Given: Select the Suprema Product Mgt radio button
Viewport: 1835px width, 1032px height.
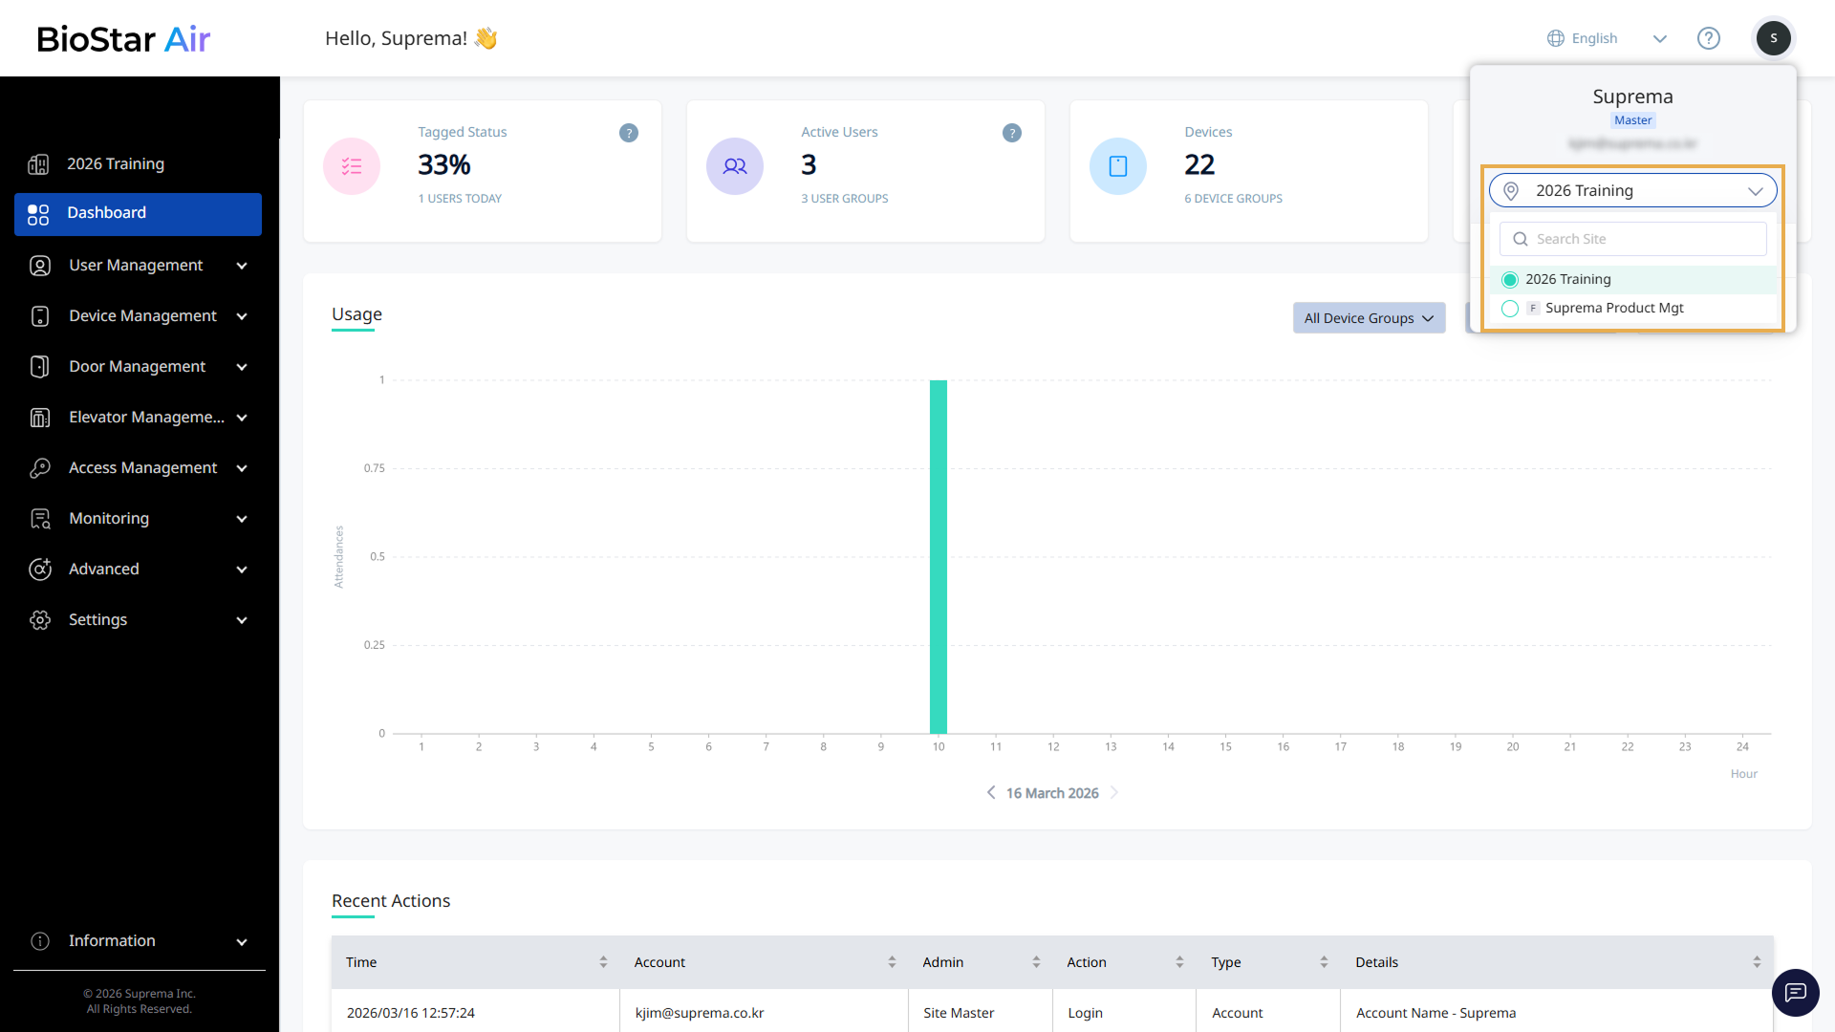Looking at the screenshot, I should pyautogui.click(x=1510, y=308).
